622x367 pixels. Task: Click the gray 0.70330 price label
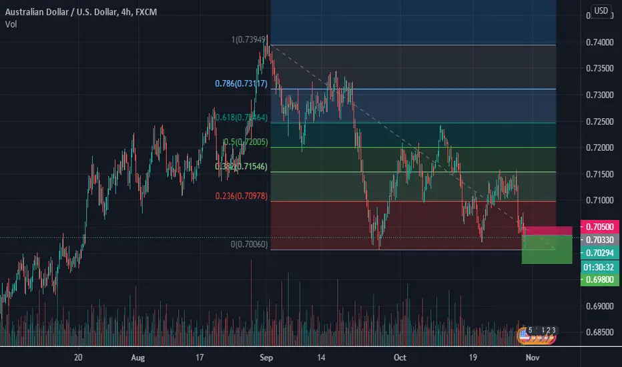point(600,240)
